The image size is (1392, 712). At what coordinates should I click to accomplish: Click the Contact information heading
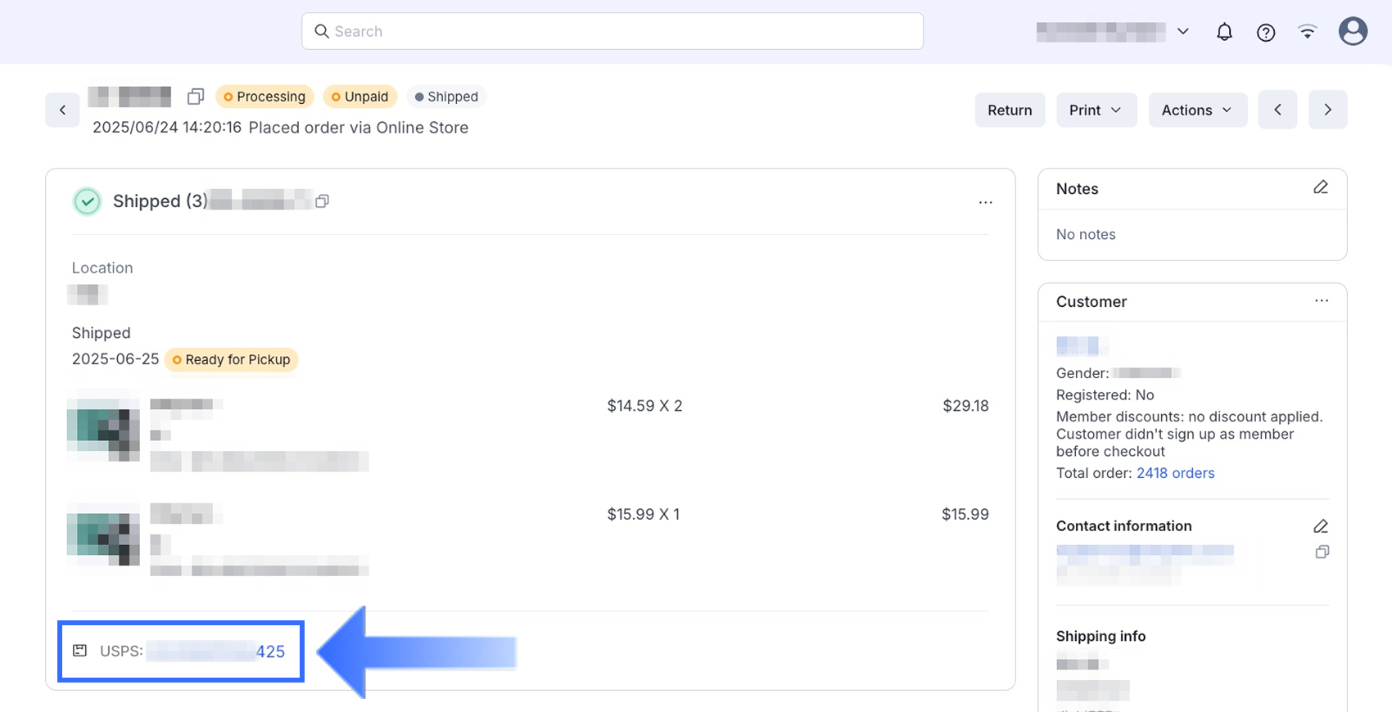tap(1123, 526)
